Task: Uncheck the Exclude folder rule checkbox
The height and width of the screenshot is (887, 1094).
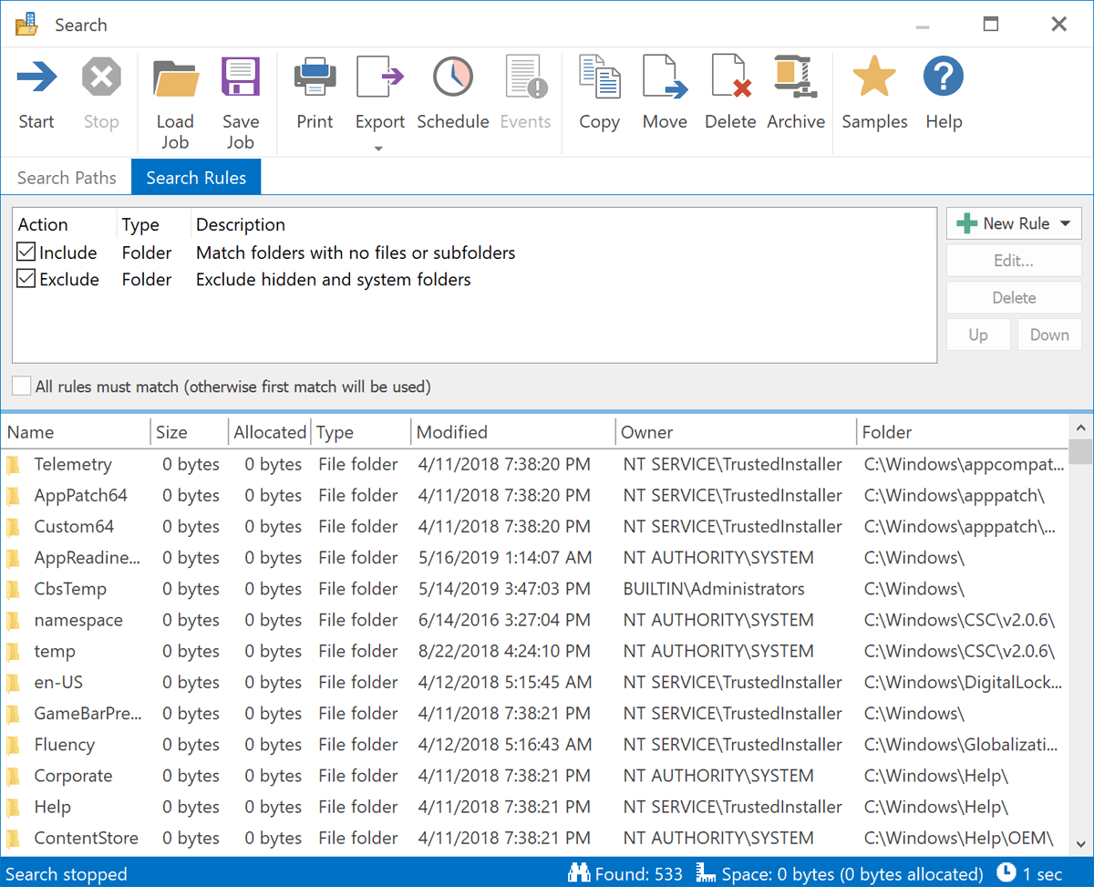Action: 26,279
